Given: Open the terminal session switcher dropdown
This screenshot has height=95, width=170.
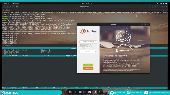Looking at the screenshot, I should (x=6, y=7).
